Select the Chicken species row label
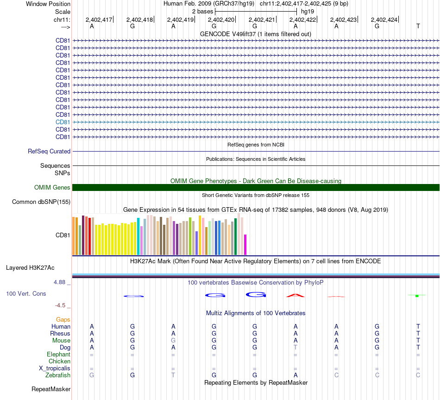440x400 pixels. point(59,361)
